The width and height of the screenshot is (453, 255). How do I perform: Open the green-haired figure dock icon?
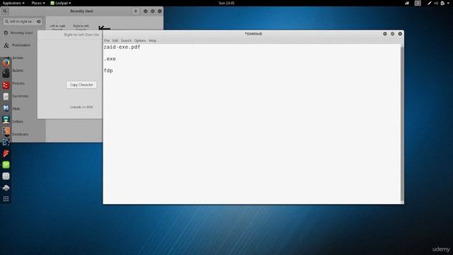click(x=6, y=120)
